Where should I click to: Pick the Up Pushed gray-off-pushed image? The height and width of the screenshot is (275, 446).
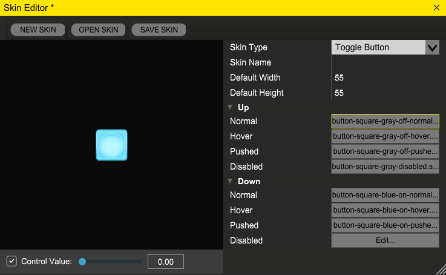385,151
